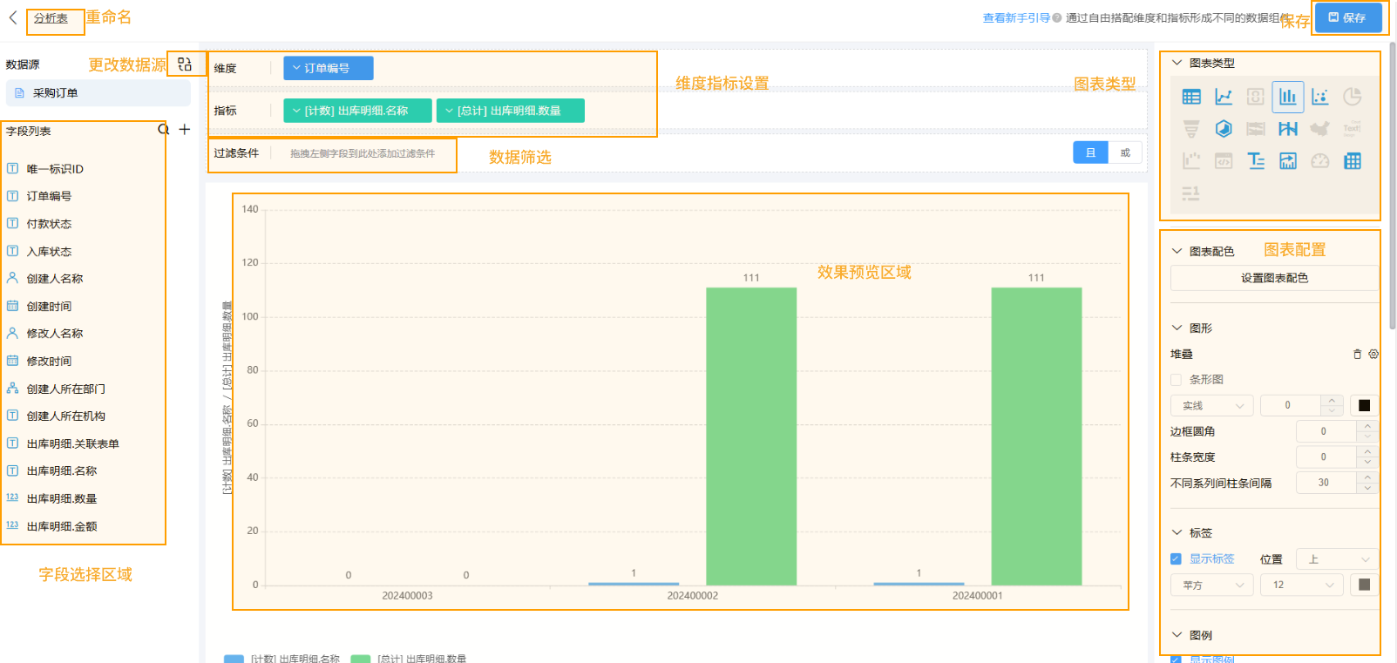
Task: Select the line chart type icon
Action: click(1224, 97)
